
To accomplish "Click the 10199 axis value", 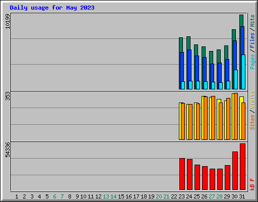I will pyautogui.click(x=8, y=21).
